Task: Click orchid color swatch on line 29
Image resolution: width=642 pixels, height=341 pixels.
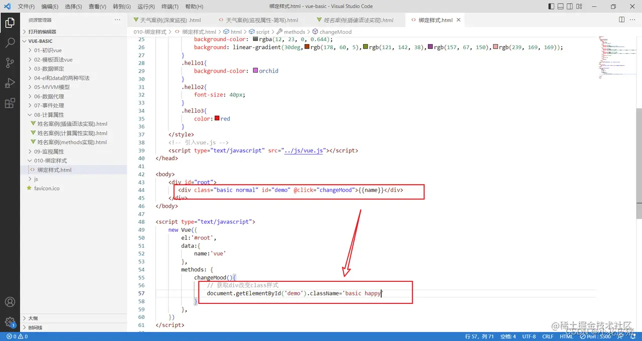Action: pyautogui.click(x=256, y=71)
